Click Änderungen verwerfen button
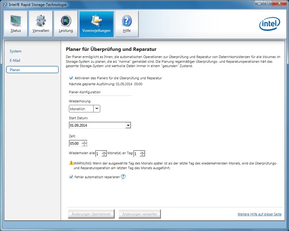The image size is (289, 231). point(140,214)
